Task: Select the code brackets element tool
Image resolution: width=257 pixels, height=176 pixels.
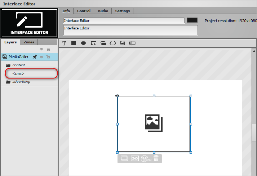Action: coord(113,43)
